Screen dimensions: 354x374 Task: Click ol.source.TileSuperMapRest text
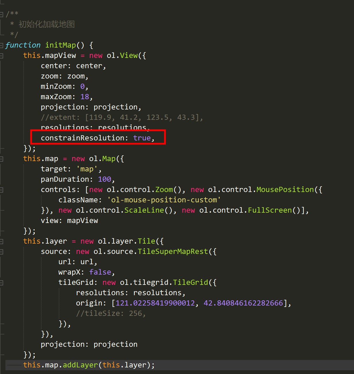coord(151,251)
